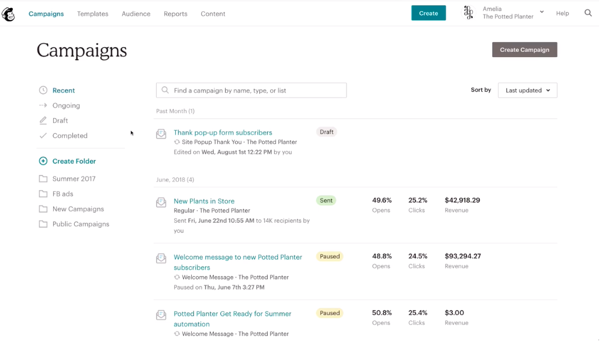
Task: Open Welcome message to new subscribers campaign
Action: pos(238,262)
